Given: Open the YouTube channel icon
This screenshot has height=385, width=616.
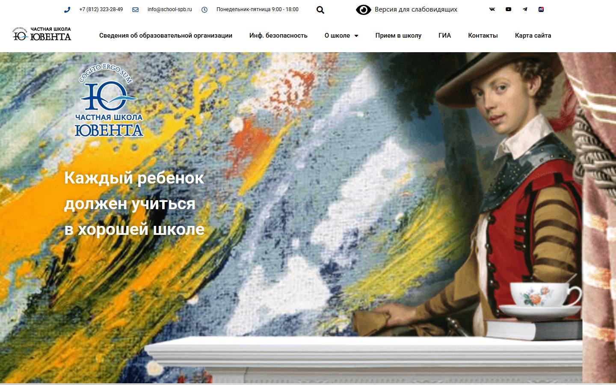Looking at the screenshot, I should [508, 9].
